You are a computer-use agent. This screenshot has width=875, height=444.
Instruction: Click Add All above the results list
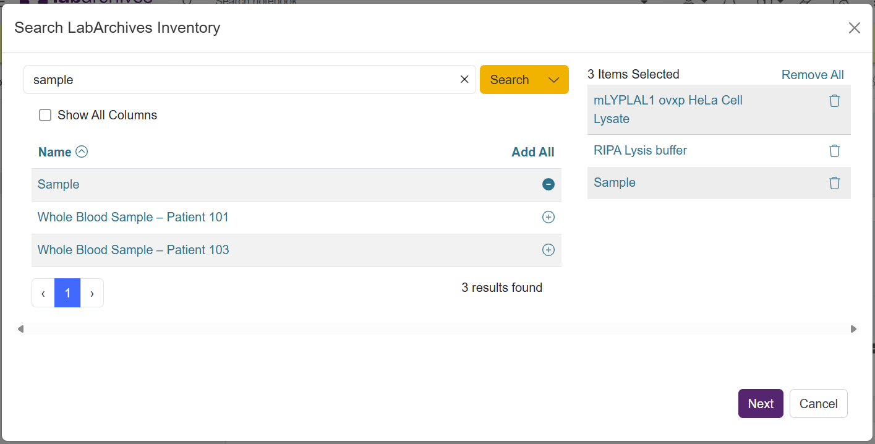[532, 152]
